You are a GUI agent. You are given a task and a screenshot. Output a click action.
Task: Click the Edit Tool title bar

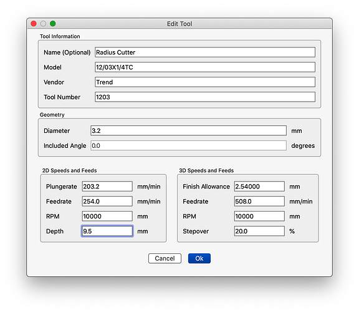pyautogui.click(x=179, y=24)
